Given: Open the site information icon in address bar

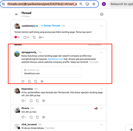Looking at the screenshot, I should [x=3, y=4].
